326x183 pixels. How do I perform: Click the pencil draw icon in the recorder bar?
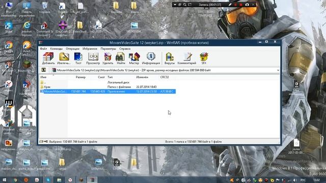[230, 5]
